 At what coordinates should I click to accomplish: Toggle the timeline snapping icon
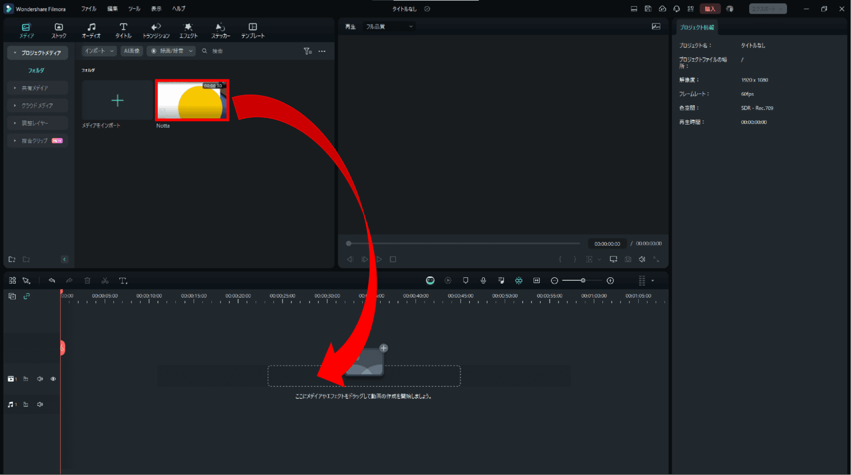[519, 280]
